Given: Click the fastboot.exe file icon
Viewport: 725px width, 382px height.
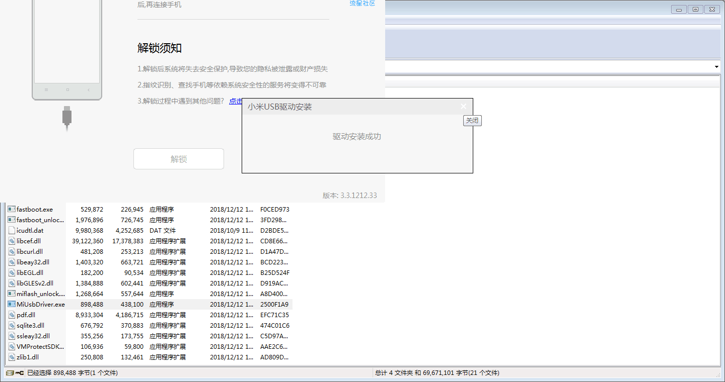Looking at the screenshot, I should 12,209.
